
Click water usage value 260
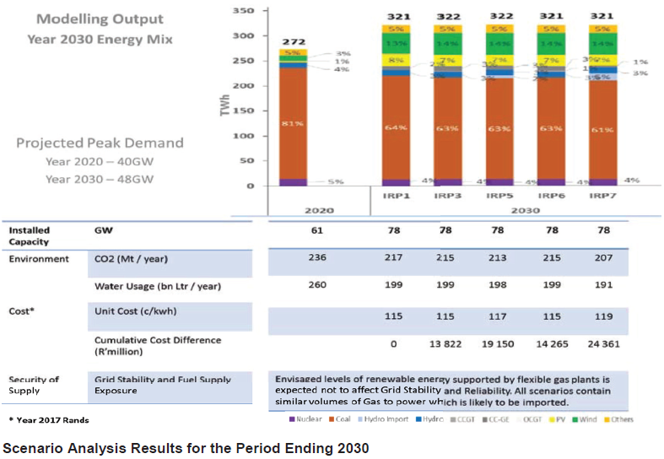(317, 285)
